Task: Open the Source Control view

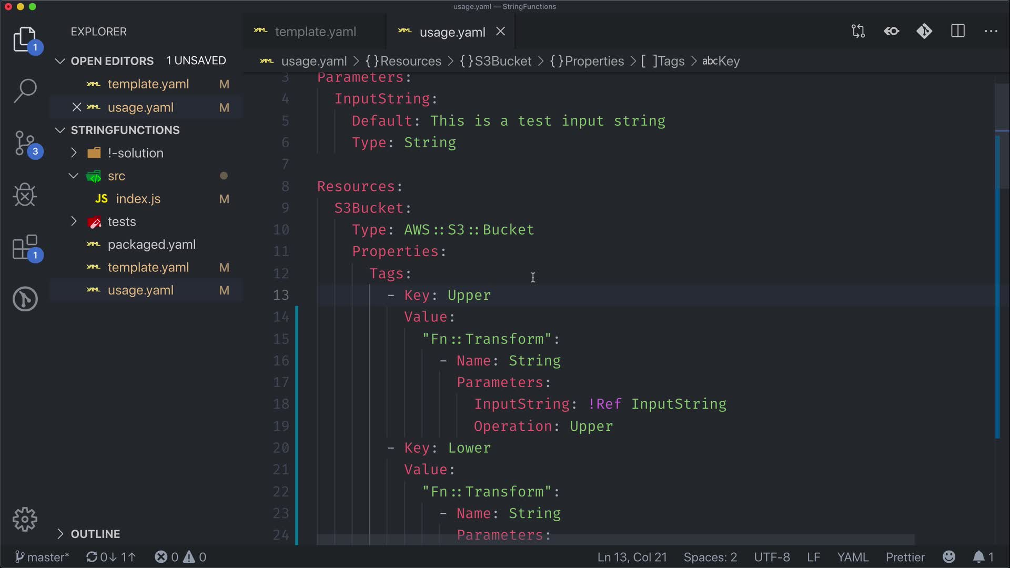Action: pyautogui.click(x=25, y=143)
